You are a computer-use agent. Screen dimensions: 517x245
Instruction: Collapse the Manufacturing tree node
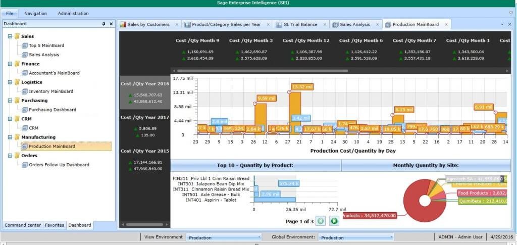point(10,137)
